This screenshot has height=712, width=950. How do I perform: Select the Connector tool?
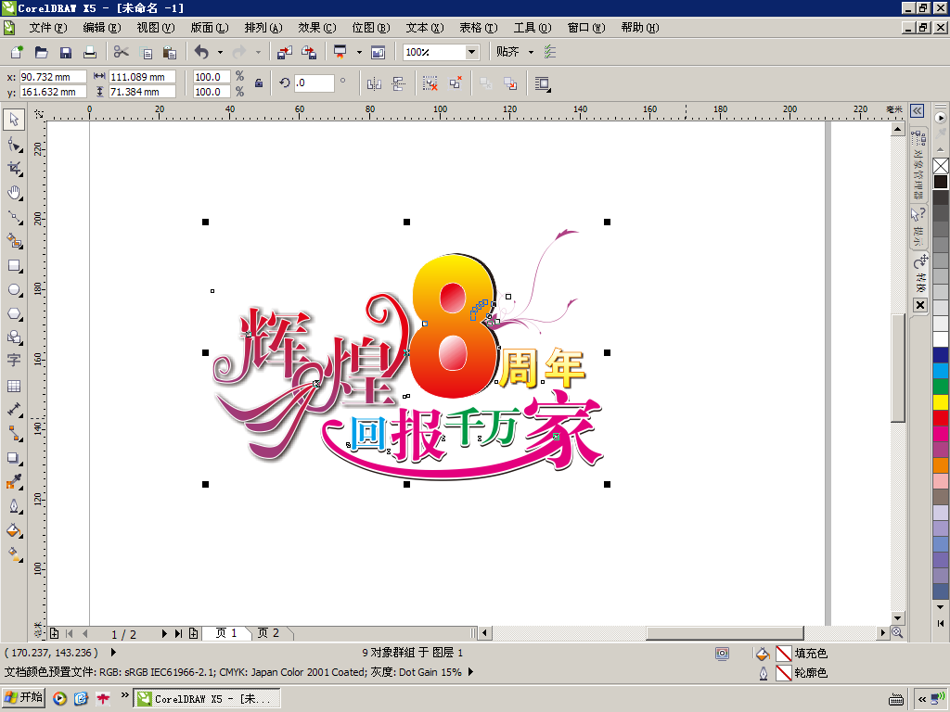coord(14,434)
